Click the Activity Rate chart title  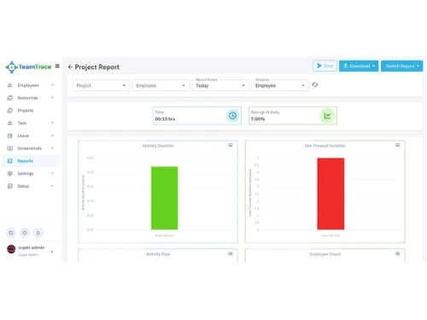158,254
